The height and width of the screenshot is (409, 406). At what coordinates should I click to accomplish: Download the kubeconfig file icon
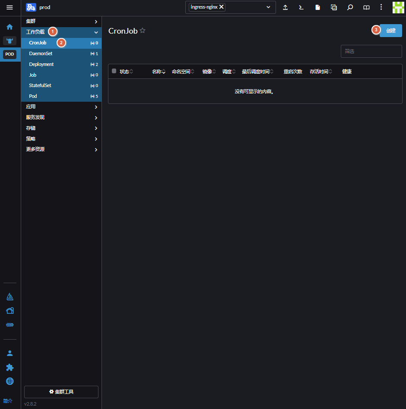tap(317, 8)
